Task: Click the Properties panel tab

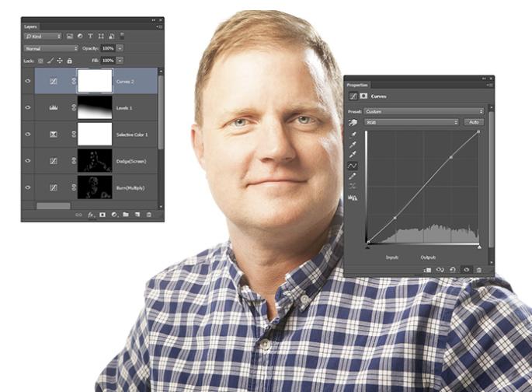Action: (x=357, y=85)
